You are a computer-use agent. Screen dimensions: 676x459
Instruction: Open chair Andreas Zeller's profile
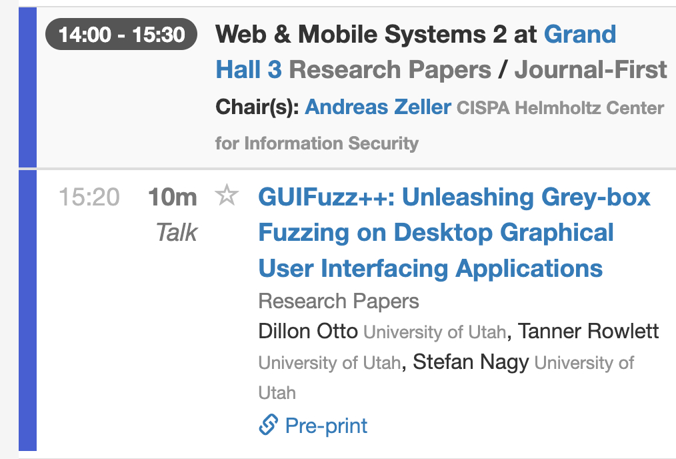[x=378, y=107]
